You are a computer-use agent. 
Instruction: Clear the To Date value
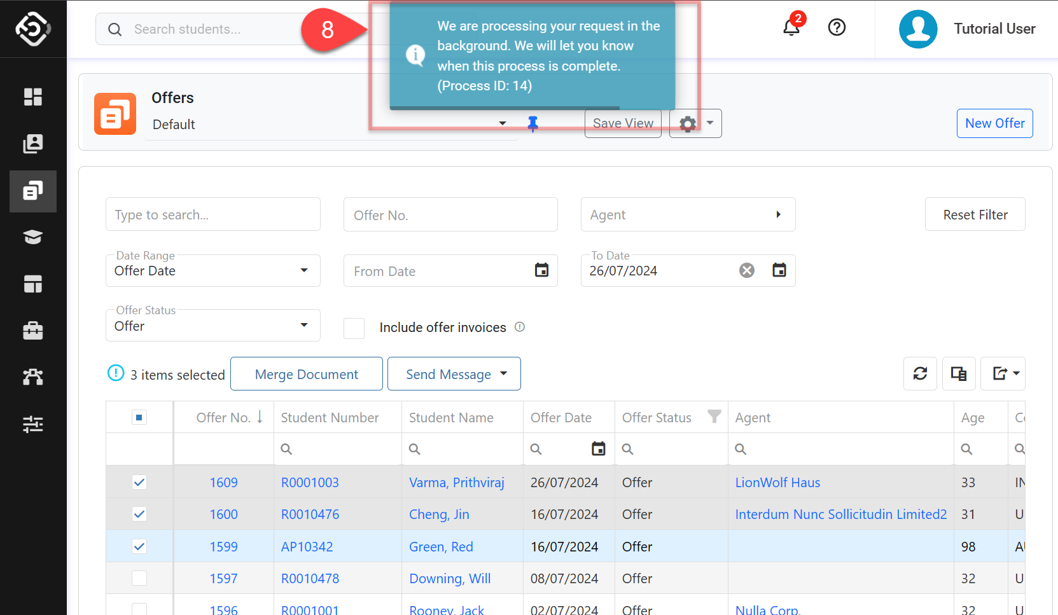(747, 271)
